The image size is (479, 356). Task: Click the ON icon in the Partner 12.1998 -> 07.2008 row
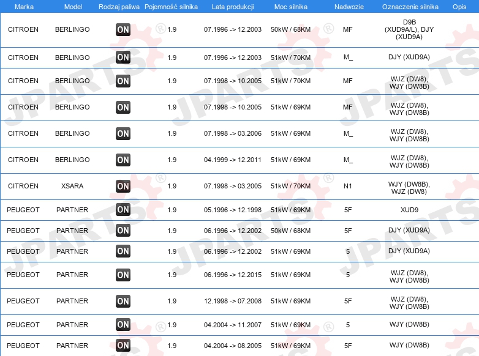tap(123, 301)
